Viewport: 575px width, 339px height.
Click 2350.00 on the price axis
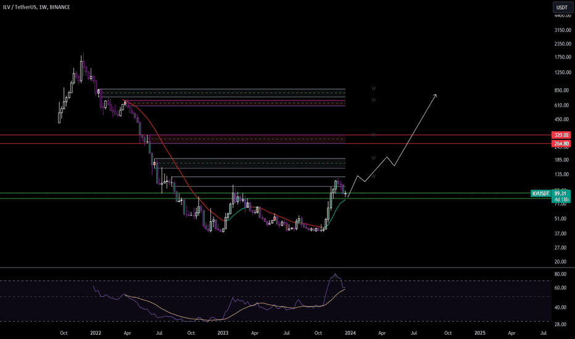pyautogui.click(x=563, y=44)
